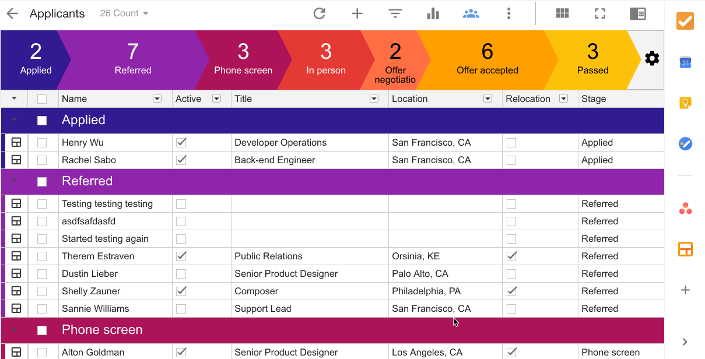Viewport: 705px width, 359px height.
Task: Check Rachel Sabo's row checkbox
Action: (41, 160)
